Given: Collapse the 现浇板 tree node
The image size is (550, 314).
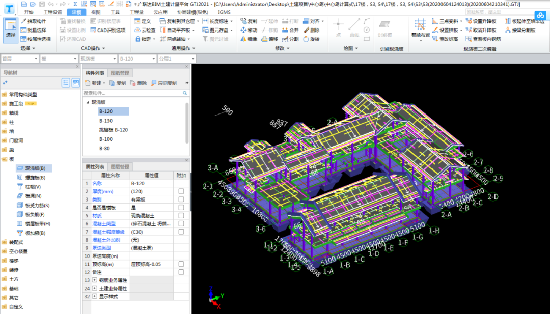Looking at the screenshot, I should coord(88,102).
